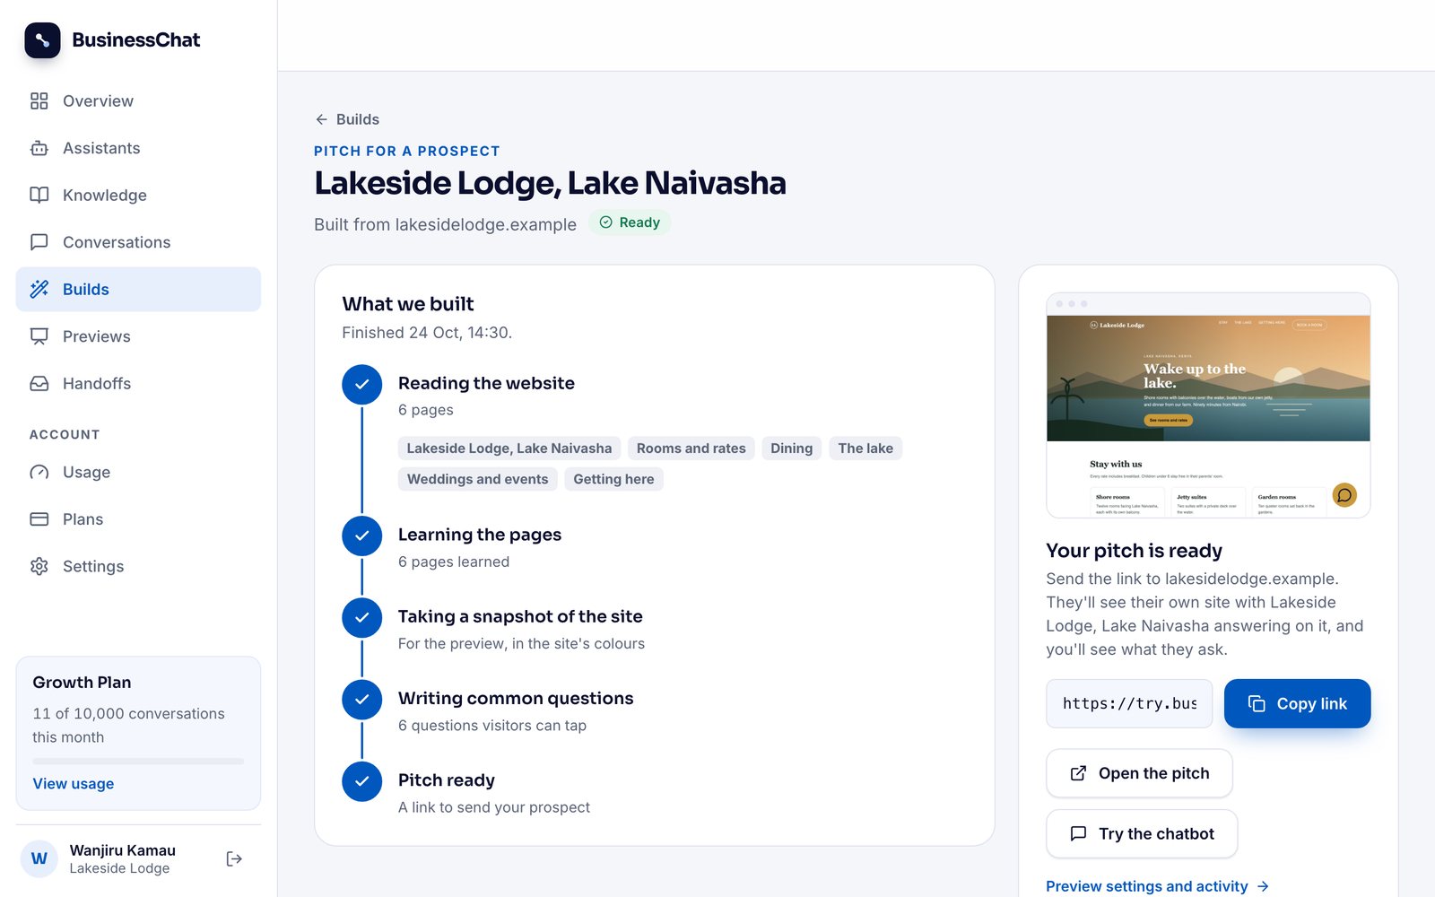Viewport: 1435px width, 897px height.
Task: Open the Conversations page
Action: click(x=138, y=242)
